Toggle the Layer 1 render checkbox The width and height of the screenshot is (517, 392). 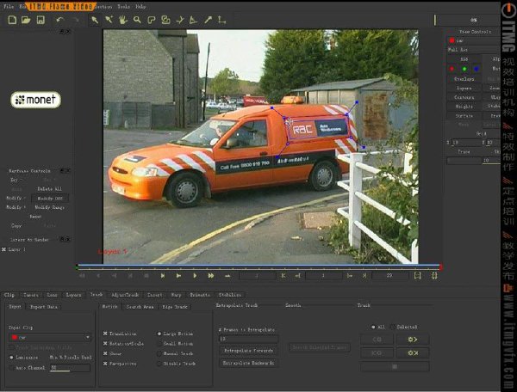pos(4,249)
